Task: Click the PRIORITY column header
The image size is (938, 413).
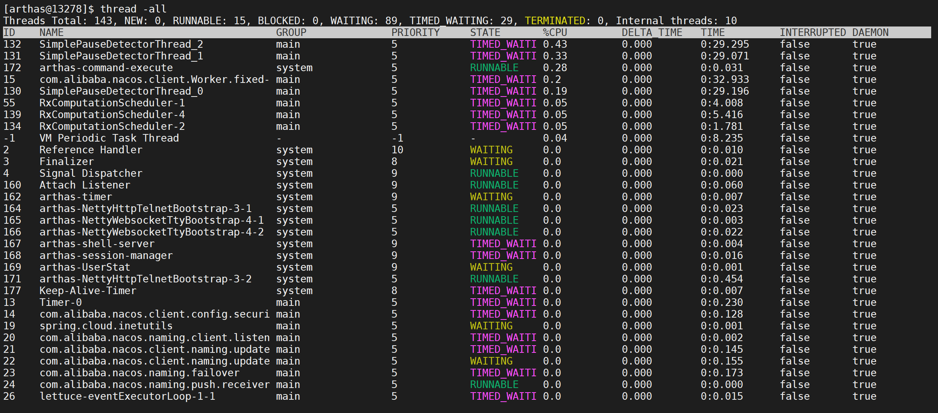Action: [x=416, y=33]
